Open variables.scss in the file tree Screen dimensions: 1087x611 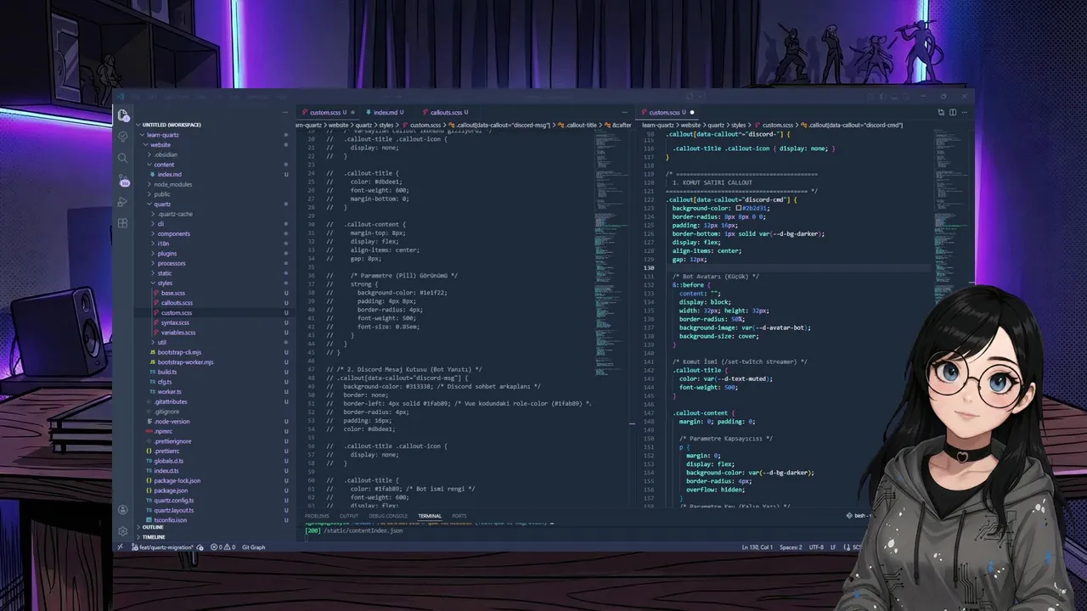[x=178, y=333]
